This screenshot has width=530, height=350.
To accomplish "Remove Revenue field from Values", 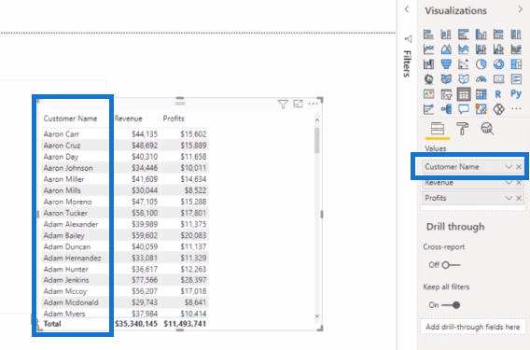I will [x=519, y=183].
